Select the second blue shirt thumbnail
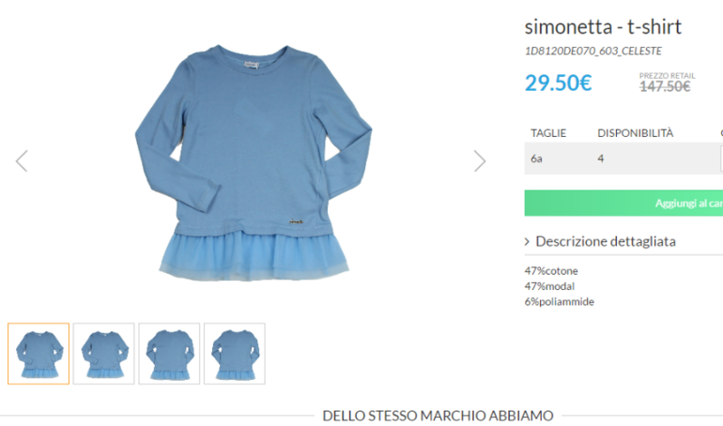This screenshot has width=723, height=426. coord(103,354)
